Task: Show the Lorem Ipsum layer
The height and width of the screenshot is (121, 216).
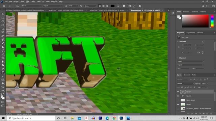Action: click(178, 100)
